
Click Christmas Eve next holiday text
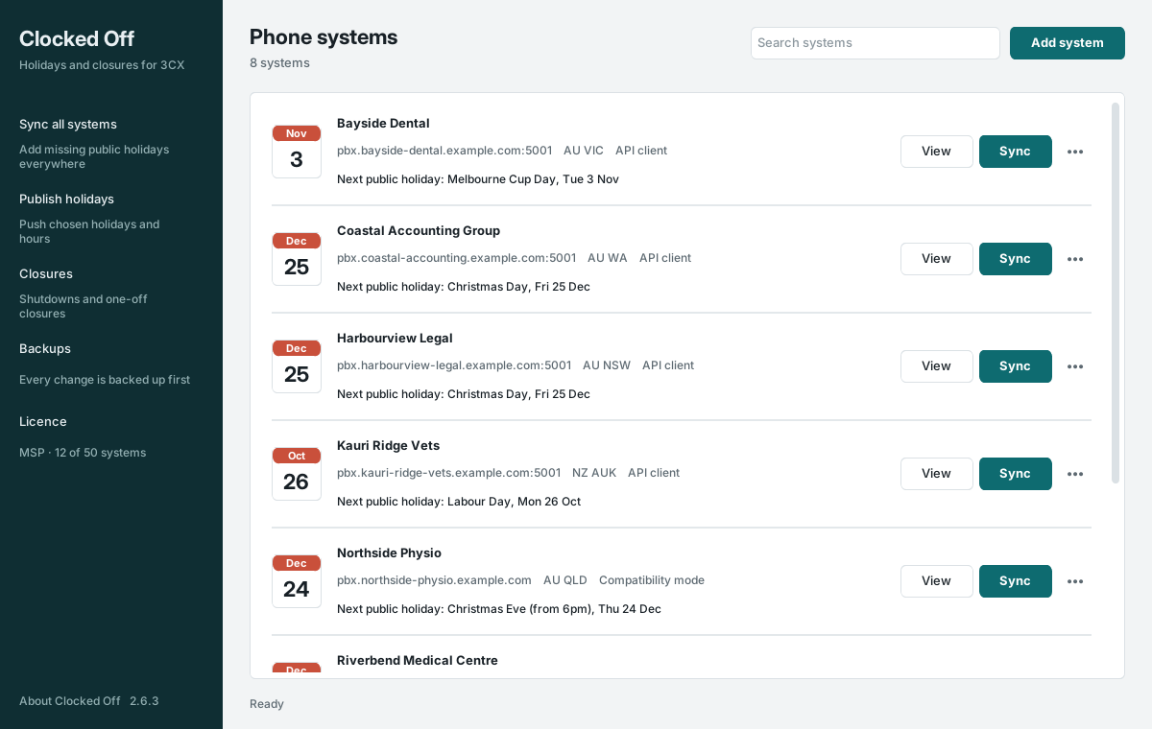(x=499, y=609)
